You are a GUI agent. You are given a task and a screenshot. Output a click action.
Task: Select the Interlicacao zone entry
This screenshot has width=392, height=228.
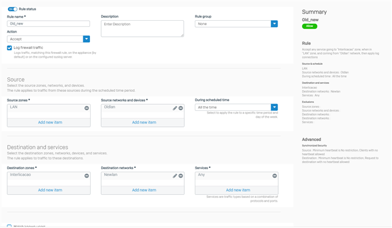pos(20,175)
